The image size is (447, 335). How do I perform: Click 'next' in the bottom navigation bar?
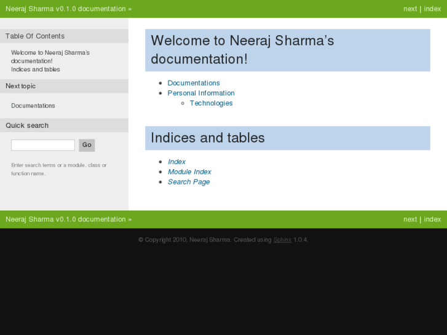point(410,219)
